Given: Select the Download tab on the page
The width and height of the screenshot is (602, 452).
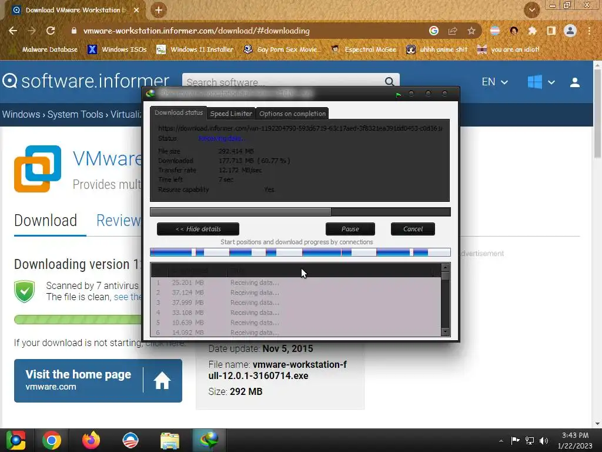Looking at the screenshot, I should (x=46, y=221).
